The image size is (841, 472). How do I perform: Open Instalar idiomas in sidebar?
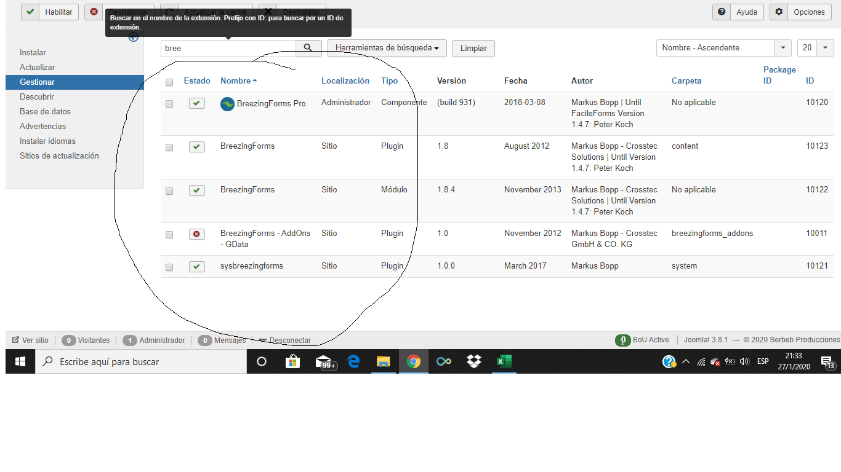coord(47,141)
